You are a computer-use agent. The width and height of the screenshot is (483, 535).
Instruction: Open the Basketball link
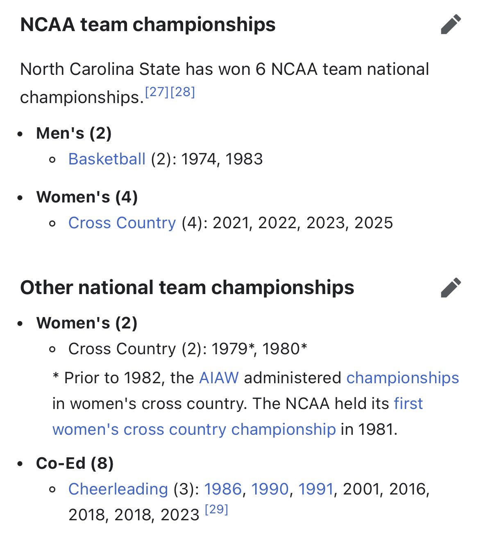click(107, 159)
